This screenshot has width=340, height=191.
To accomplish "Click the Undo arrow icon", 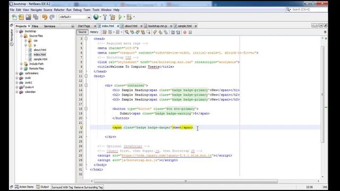I will coord(45,17).
